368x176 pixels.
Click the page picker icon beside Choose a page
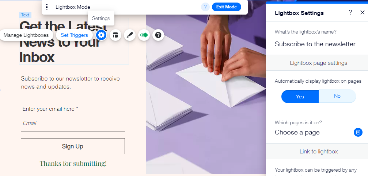[358, 132]
